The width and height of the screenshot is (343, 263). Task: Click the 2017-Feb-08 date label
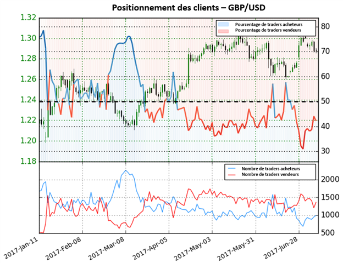coord(64,248)
